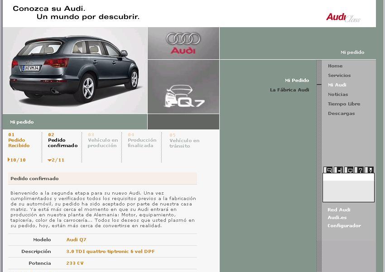
Task: Open the Home menu item
Action: point(335,66)
